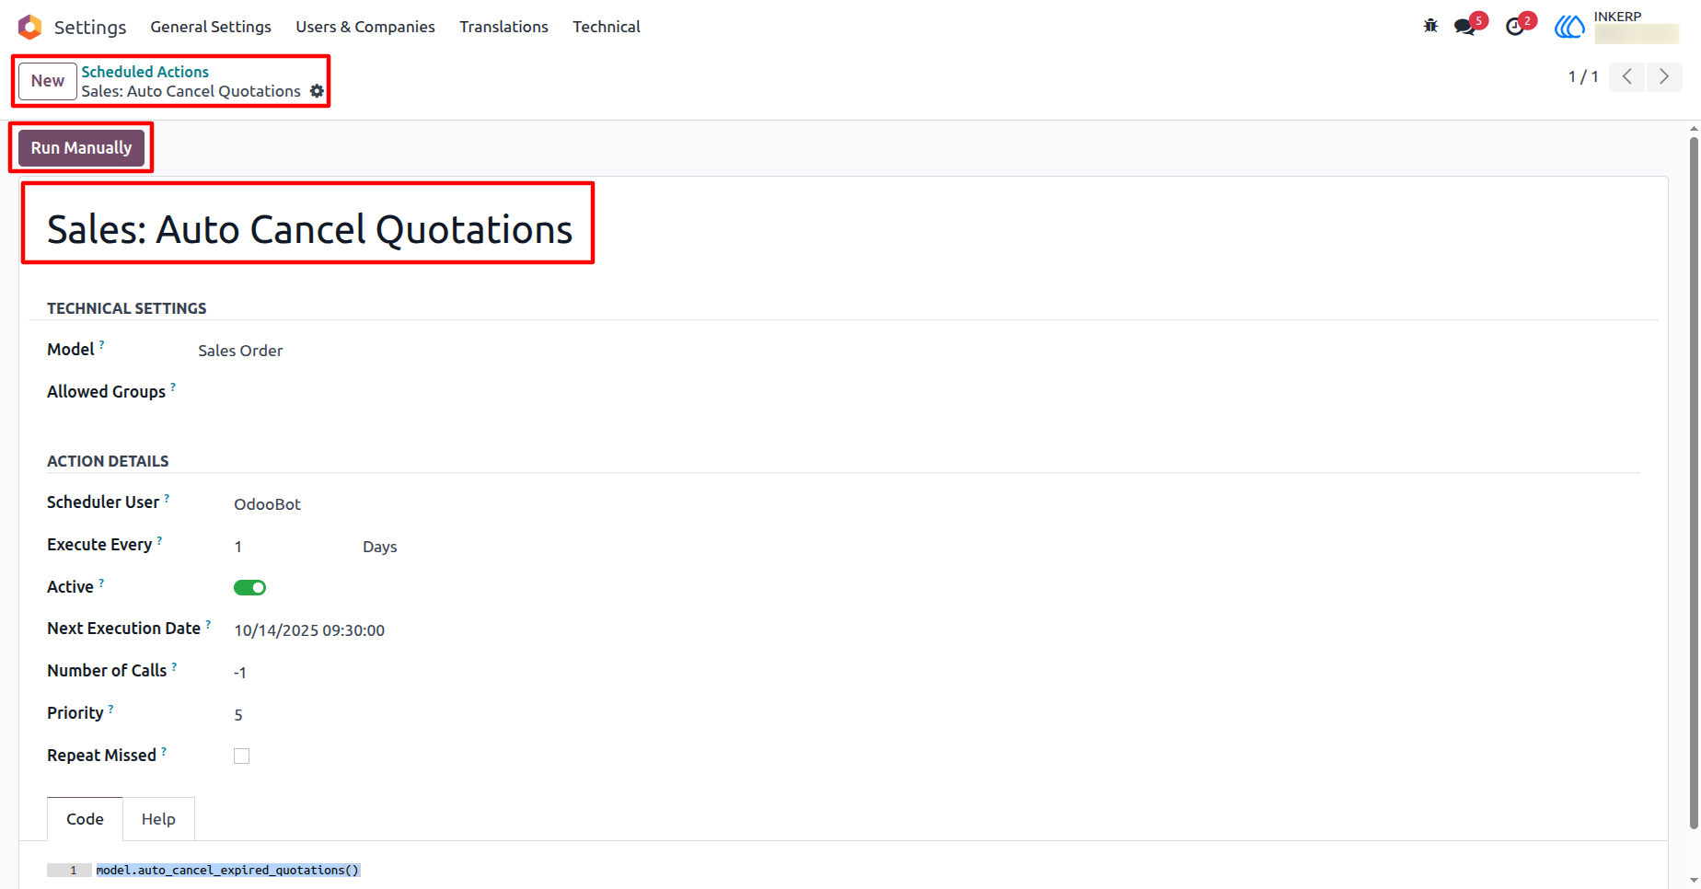The height and width of the screenshot is (889, 1701).
Task: Open the conversations messages icon
Action: pyautogui.click(x=1465, y=27)
